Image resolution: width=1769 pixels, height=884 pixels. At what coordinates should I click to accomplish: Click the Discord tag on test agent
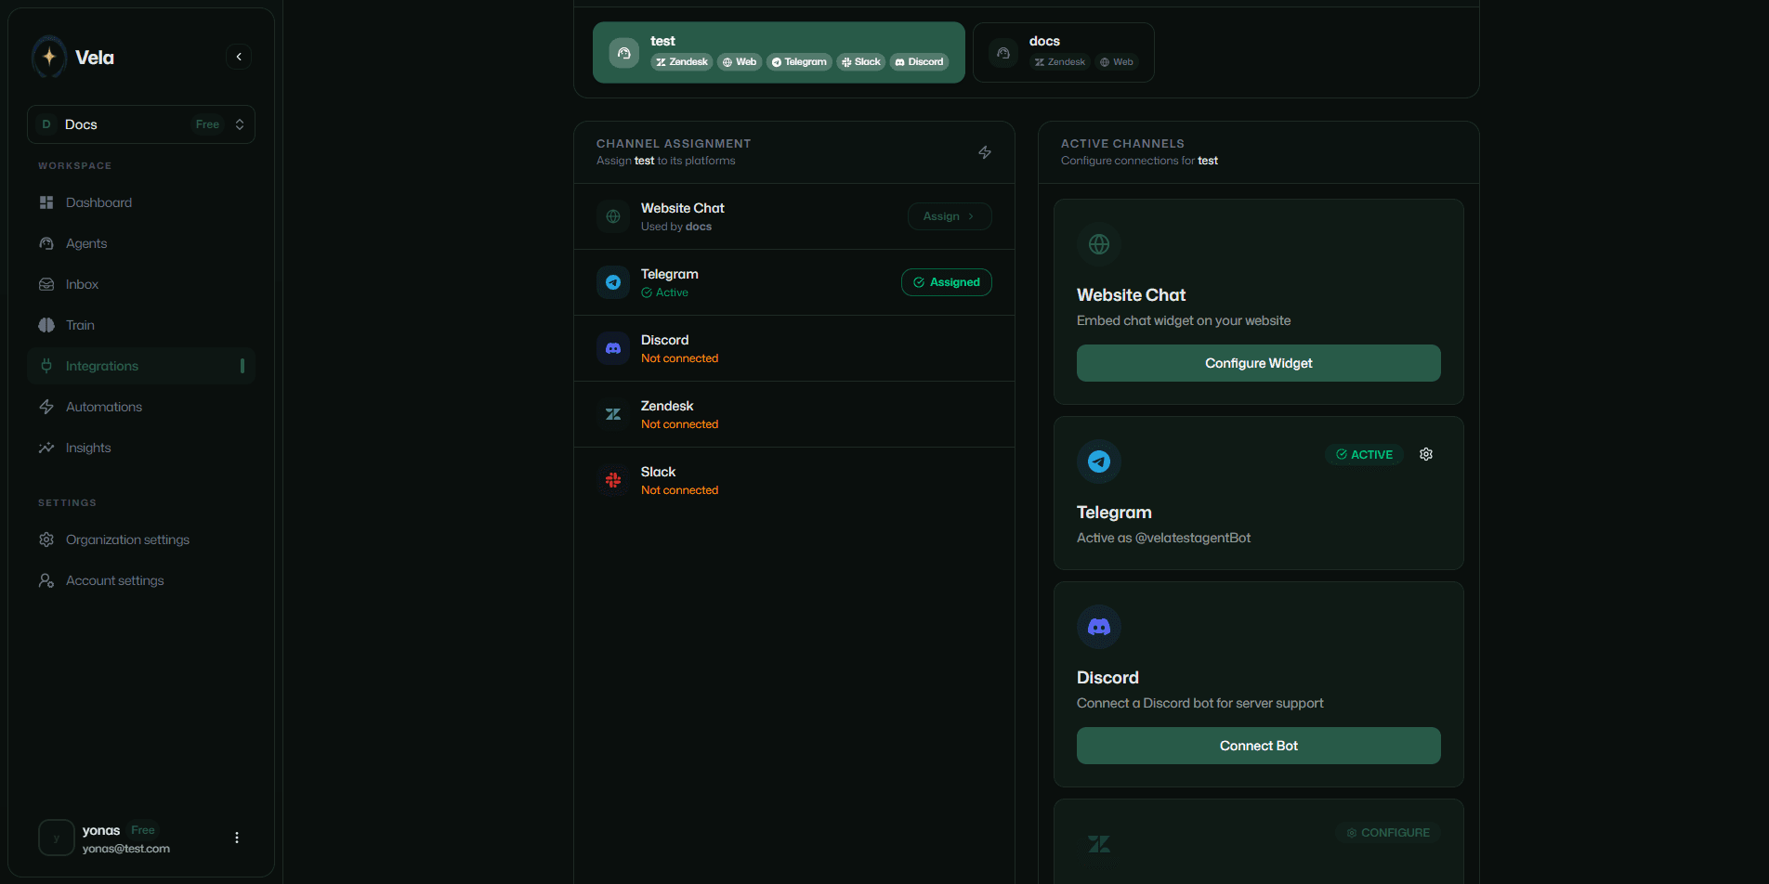coord(919,62)
